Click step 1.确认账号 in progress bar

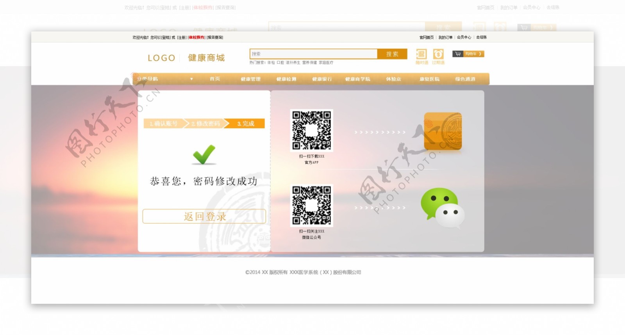(x=163, y=124)
